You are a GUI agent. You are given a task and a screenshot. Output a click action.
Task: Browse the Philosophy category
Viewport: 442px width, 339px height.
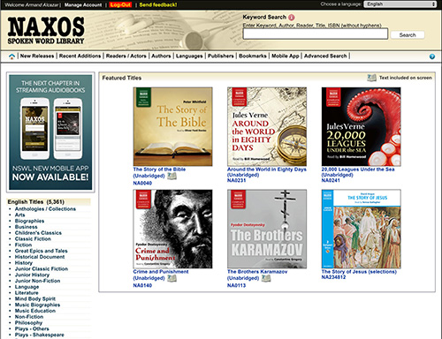point(28,323)
